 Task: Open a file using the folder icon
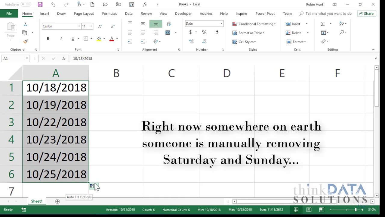tap(105, 5)
